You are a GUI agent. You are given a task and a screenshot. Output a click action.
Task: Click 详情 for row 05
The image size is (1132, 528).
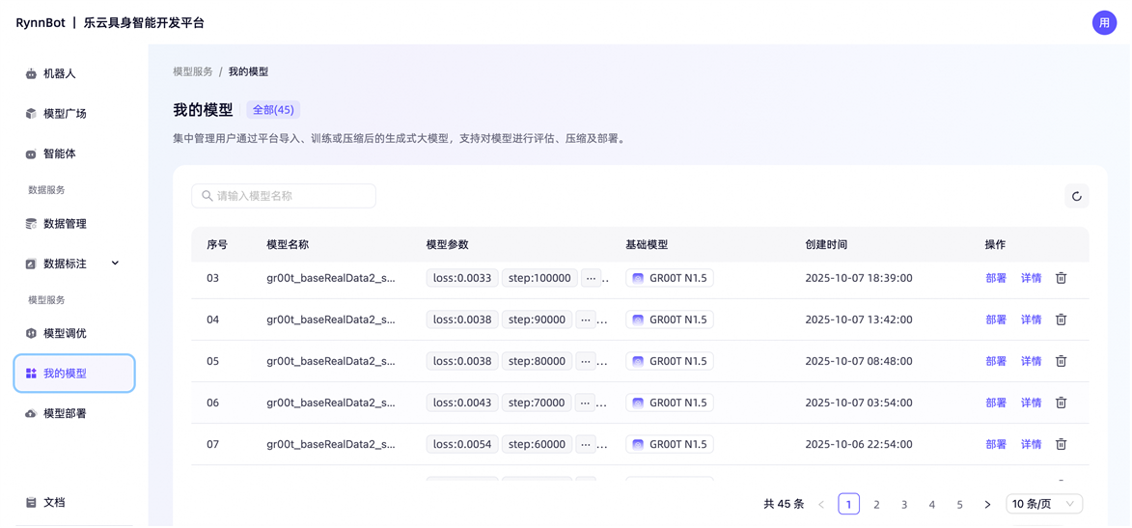1031,360
